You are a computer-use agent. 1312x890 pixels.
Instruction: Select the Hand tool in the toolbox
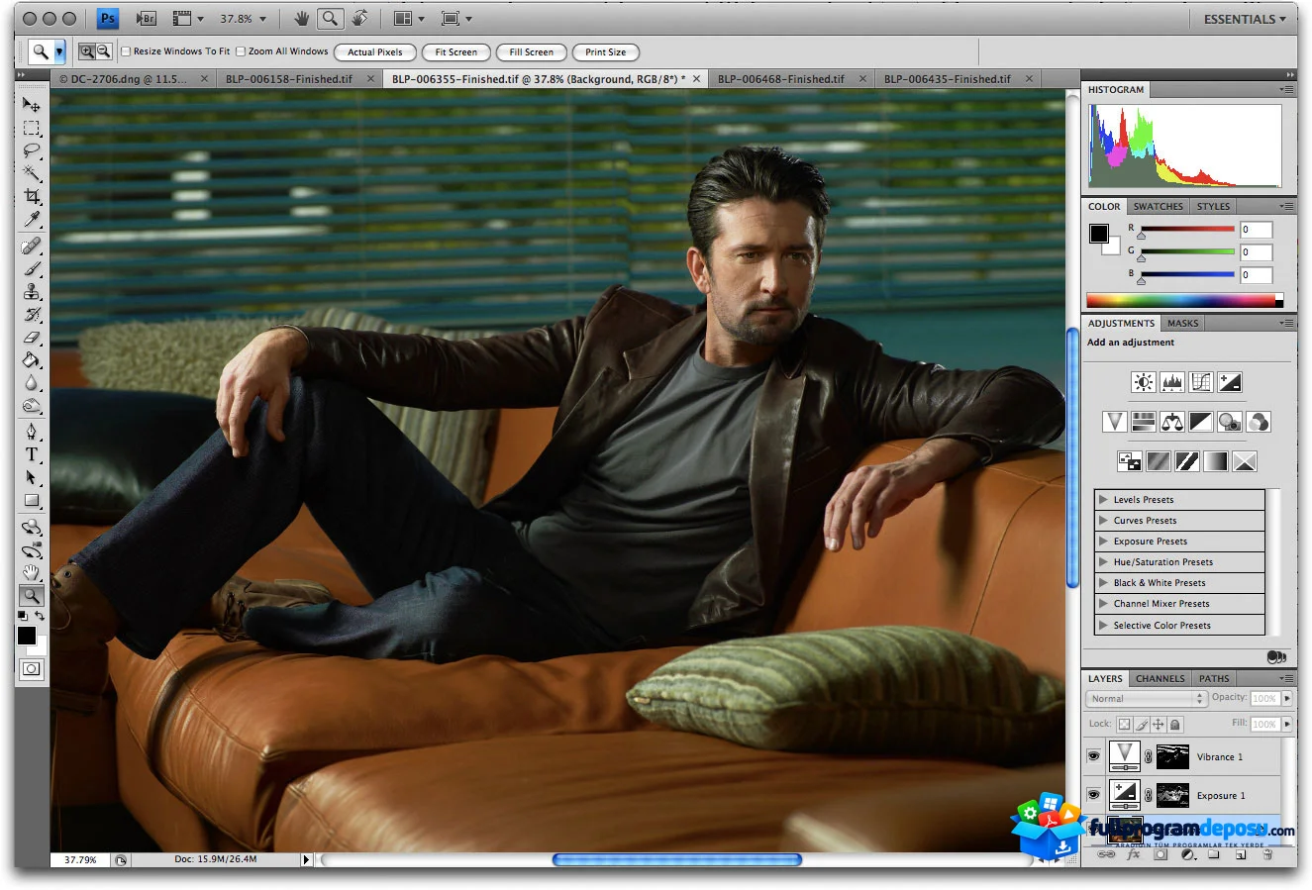[32, 573]
